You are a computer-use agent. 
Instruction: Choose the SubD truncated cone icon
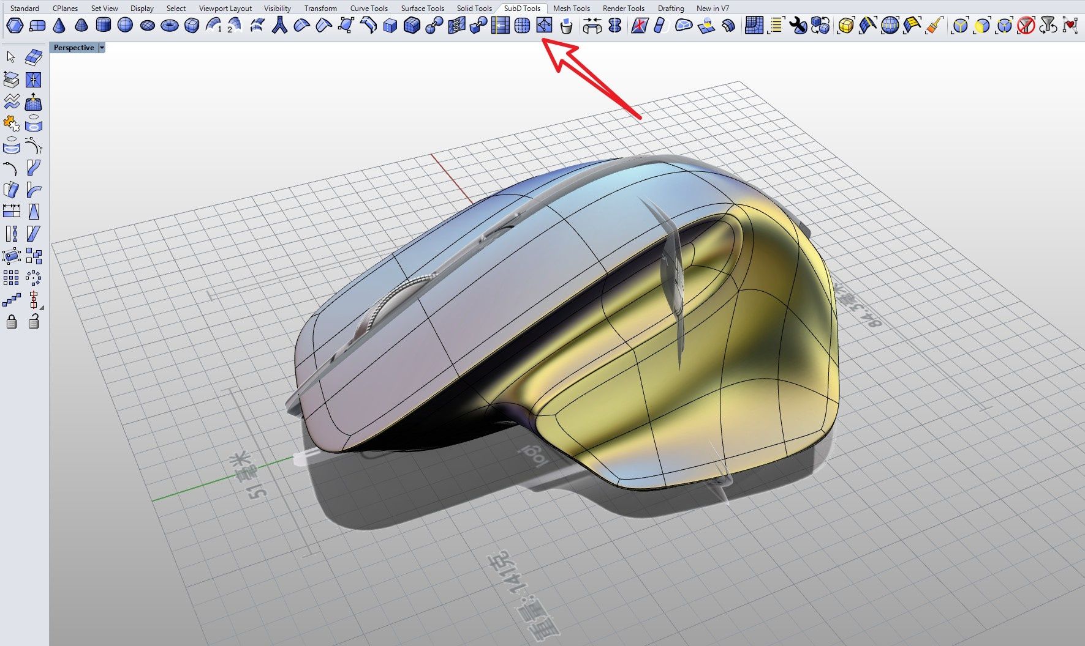[81, 25]
